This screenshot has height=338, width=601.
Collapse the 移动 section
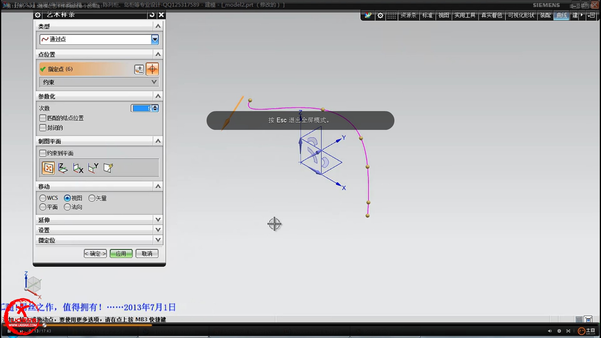(x=158, y=186)
